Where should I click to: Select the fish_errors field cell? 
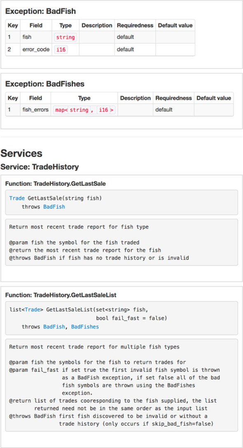coord(35,110)
